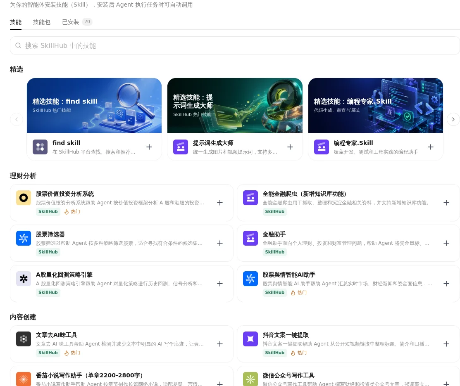Install 全能金融爬虫 via plus icon
The width and height of the screenshot is (460, 386).
tap(446, 203)
